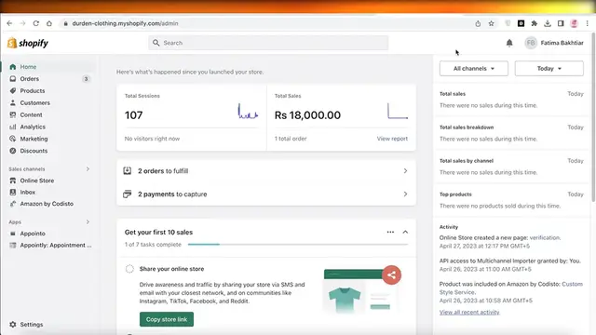Click the Appointo app icon
This screenshot has width=596, height=335.
[13, 234]
